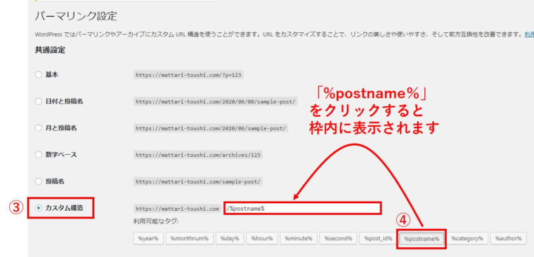Click the mattari-toushi.com/sample-post/ example URL
534x257 pixels.
coord(198,181)
